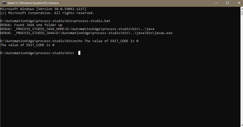Click the vertical scrollbar thumb
243x127 pixels.
tap(242, 13)
